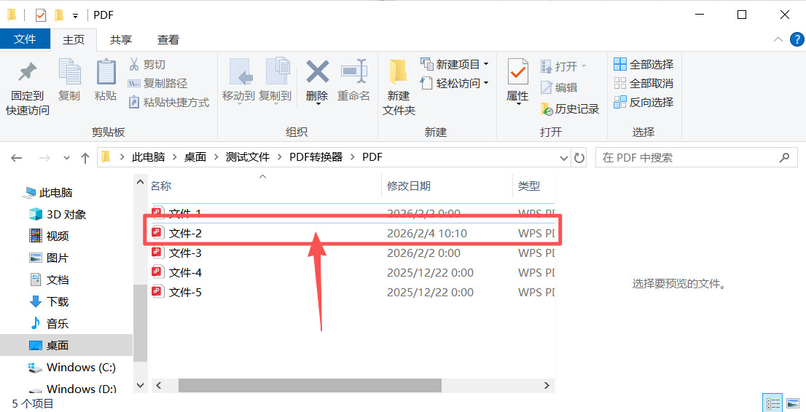Screen dimensions: 806x412
Task: Open the address bar history dropdown
Action: 563,158
